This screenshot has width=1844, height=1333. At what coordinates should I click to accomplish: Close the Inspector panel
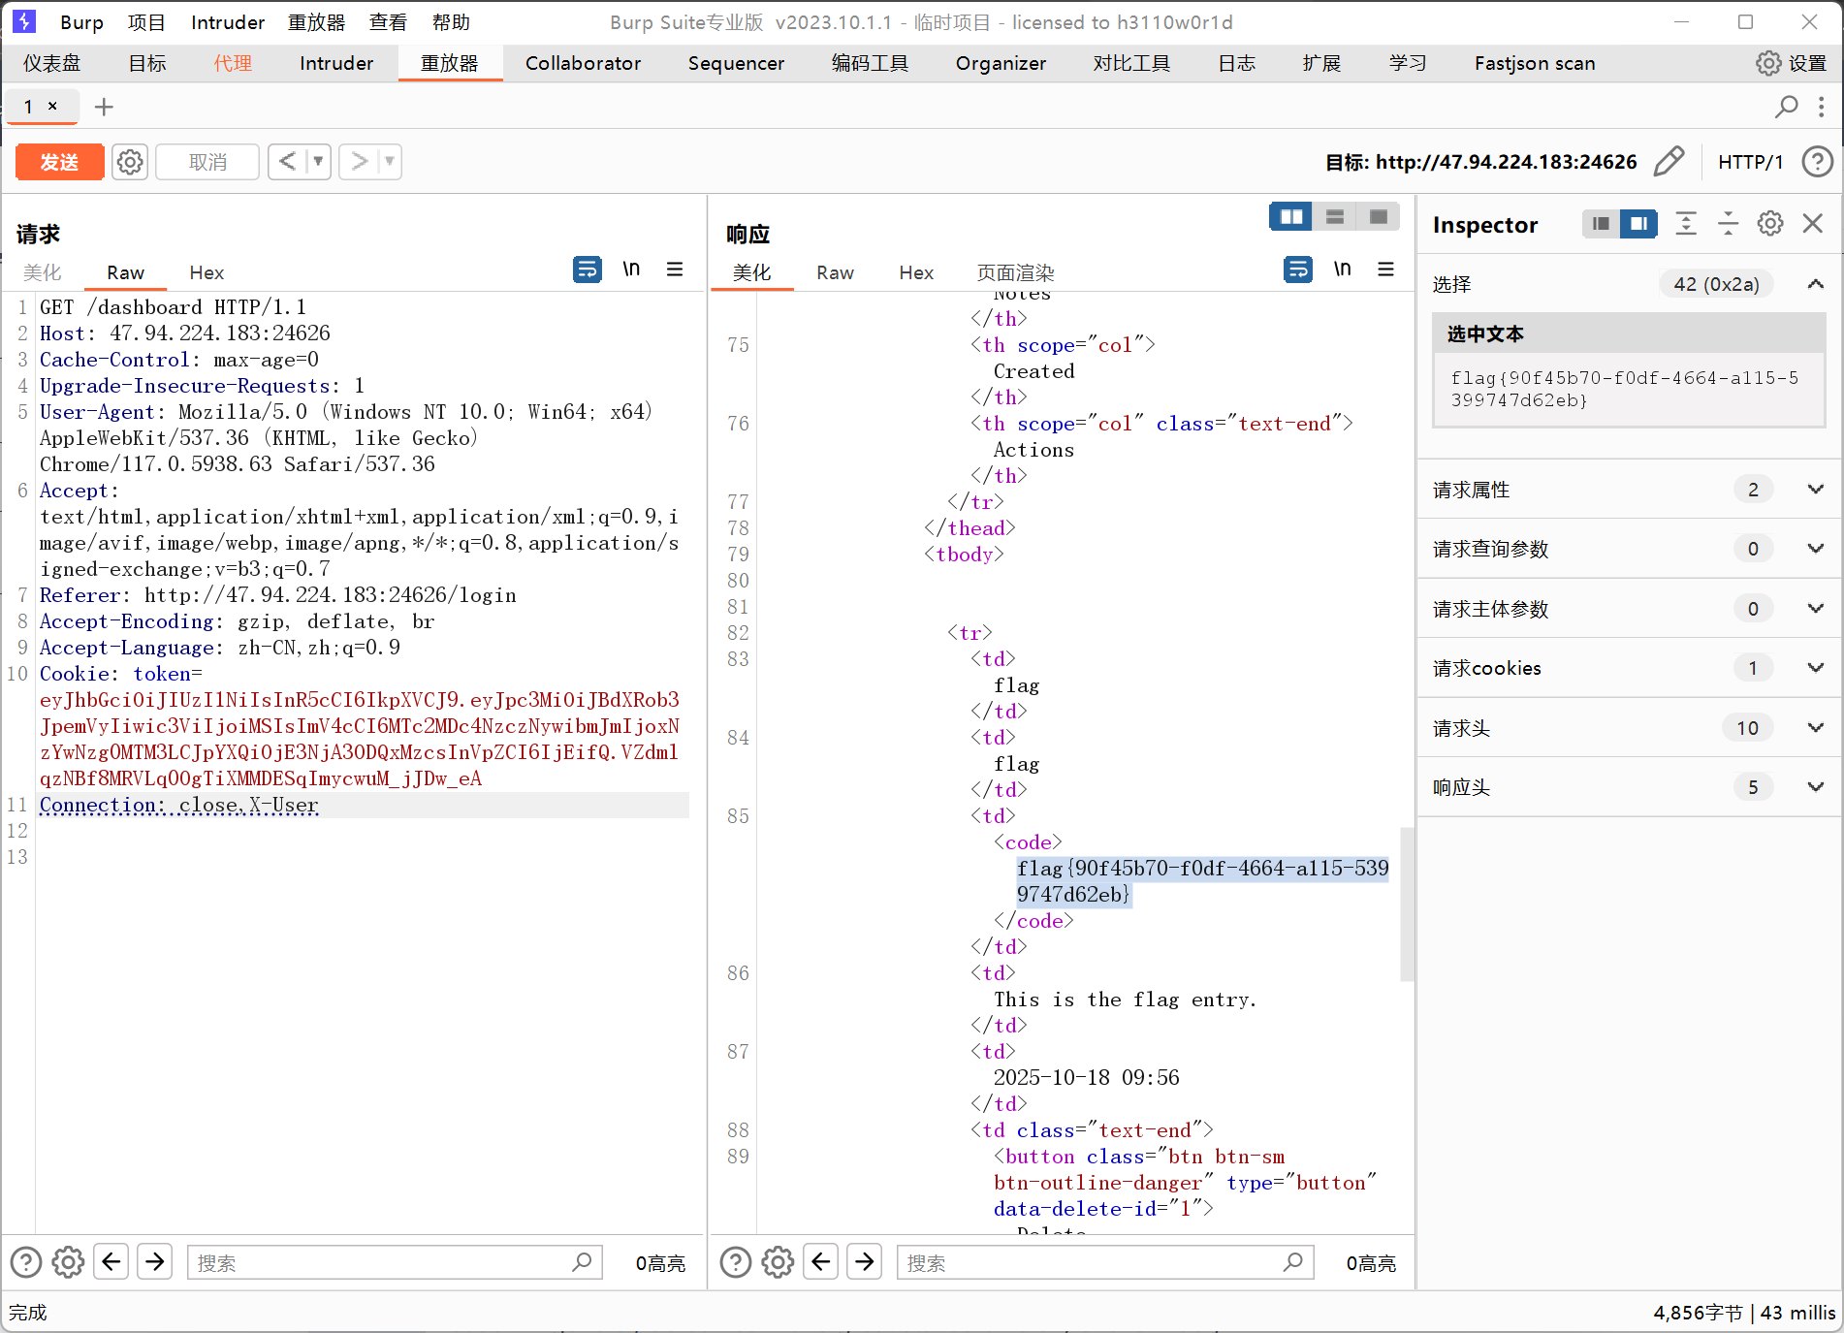[x=1813, y=224]
